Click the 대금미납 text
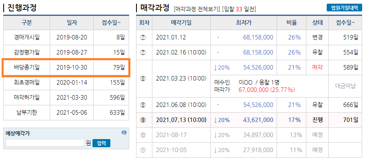Viewport: 365px width, 159px height. click(345, 86)
